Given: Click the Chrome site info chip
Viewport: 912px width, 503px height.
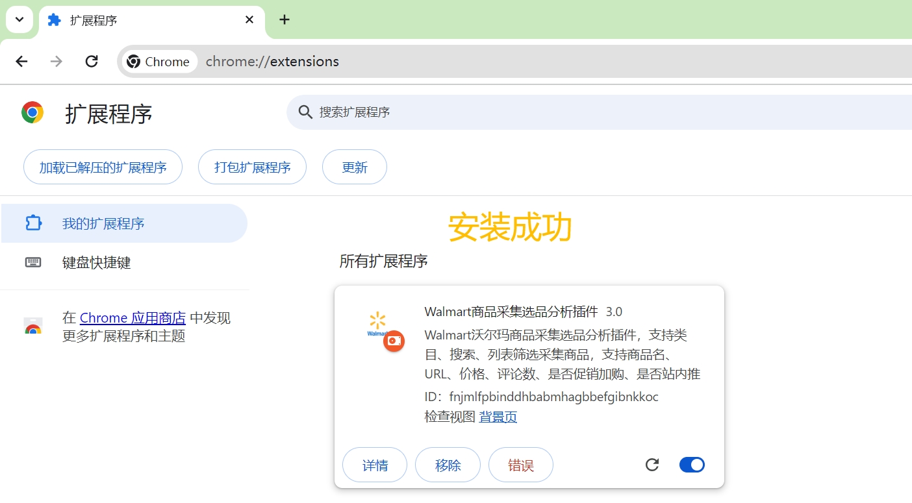Looking at the screenshot, I should pos(160,62).
